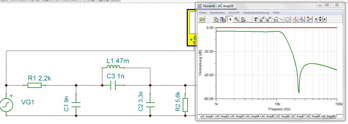Click the paste clipboard icon
The image size is (348, 124).
tap(223, 19)
